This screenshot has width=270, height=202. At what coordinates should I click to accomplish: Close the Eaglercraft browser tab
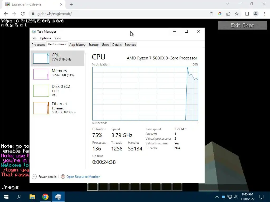61,4
